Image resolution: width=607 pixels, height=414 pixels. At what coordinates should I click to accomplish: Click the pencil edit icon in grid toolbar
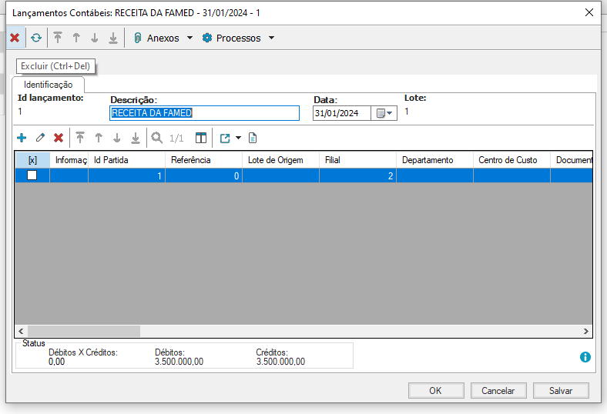click(x=40, y=138)
